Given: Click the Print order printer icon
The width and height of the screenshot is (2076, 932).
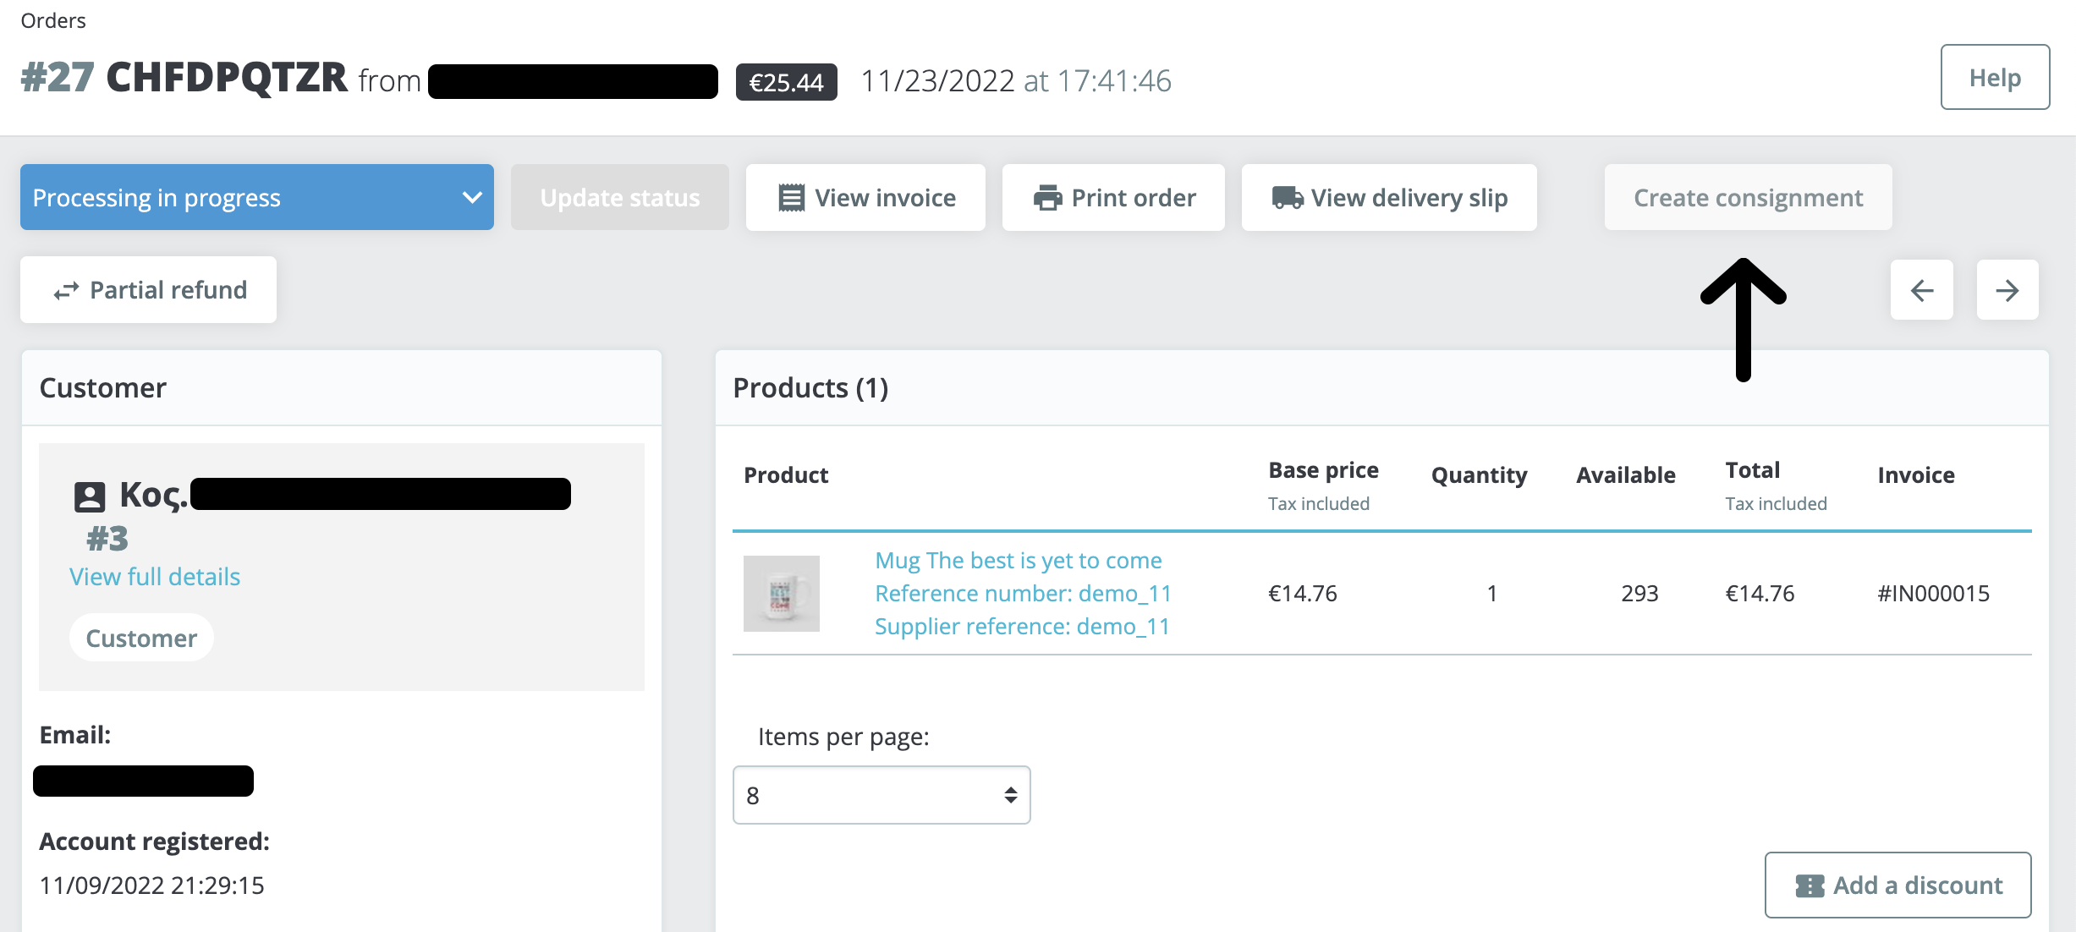Looking at the screenshot, I should (x=1046, y=196).
